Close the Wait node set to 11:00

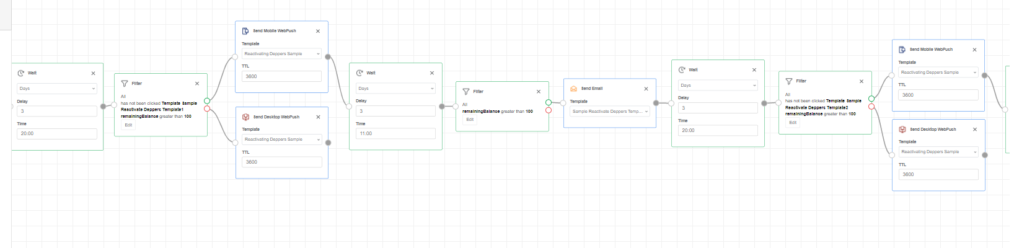coord(432,73)
